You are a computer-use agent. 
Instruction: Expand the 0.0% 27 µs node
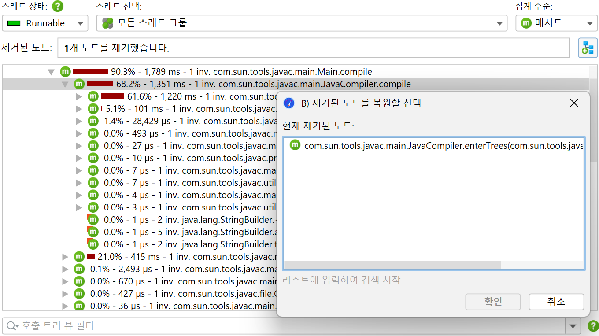point(79,146)
